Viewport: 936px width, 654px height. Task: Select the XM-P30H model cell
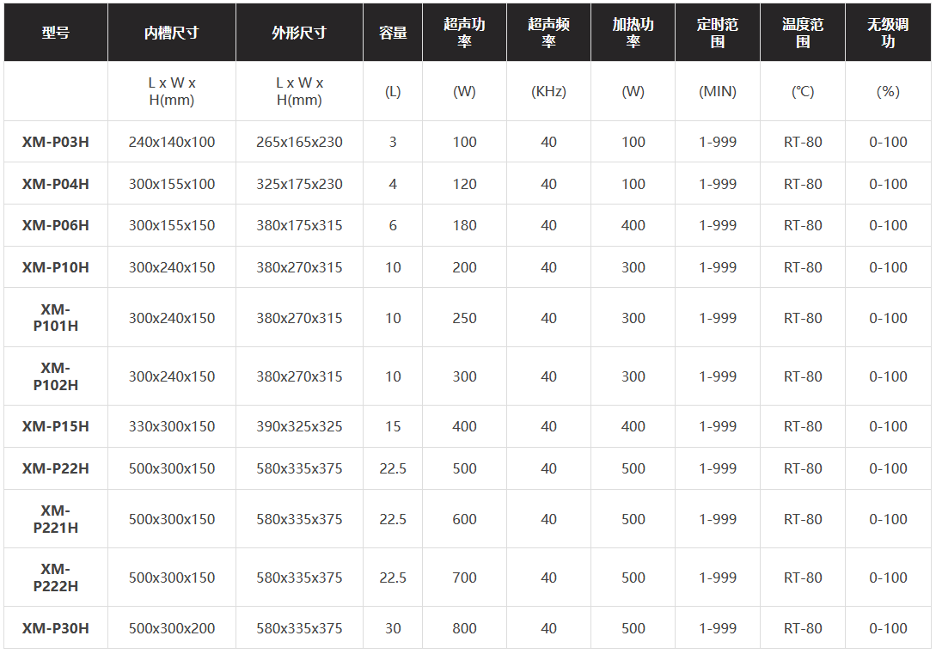56,628
